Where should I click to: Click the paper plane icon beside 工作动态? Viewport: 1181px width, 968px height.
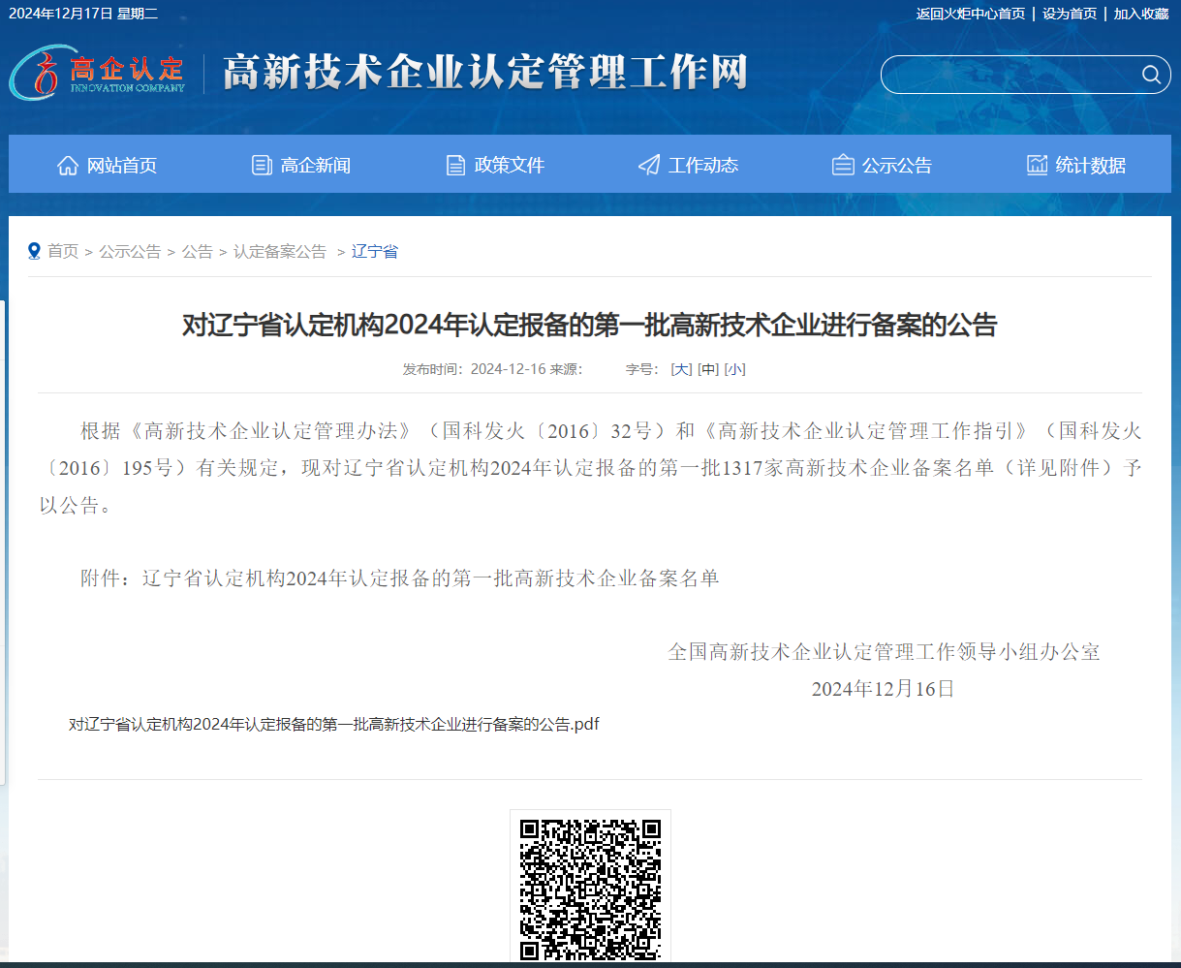point(649,166)
